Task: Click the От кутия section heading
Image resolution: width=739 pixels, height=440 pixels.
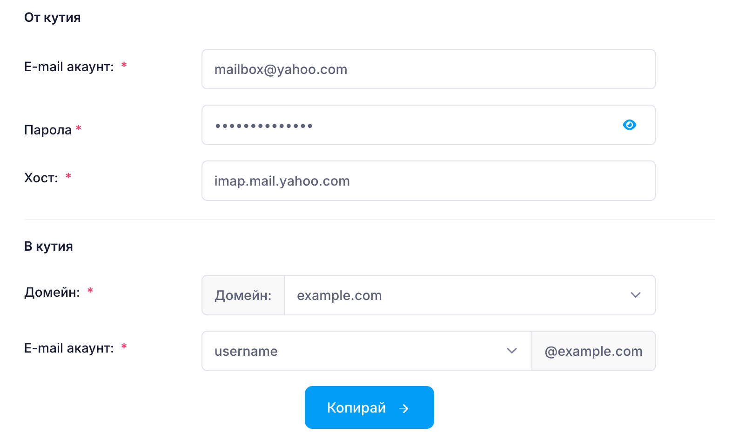Action: (x=53, y=18)
